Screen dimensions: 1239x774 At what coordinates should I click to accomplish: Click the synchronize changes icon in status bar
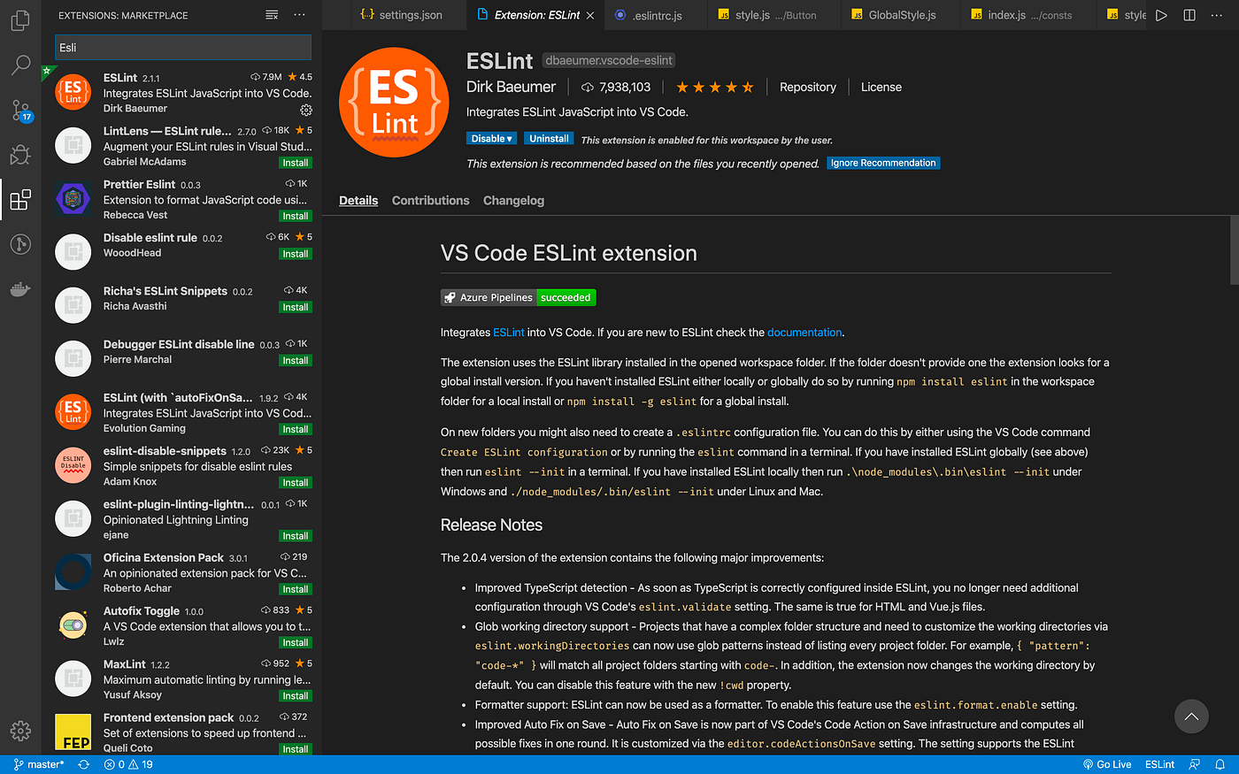84,764
